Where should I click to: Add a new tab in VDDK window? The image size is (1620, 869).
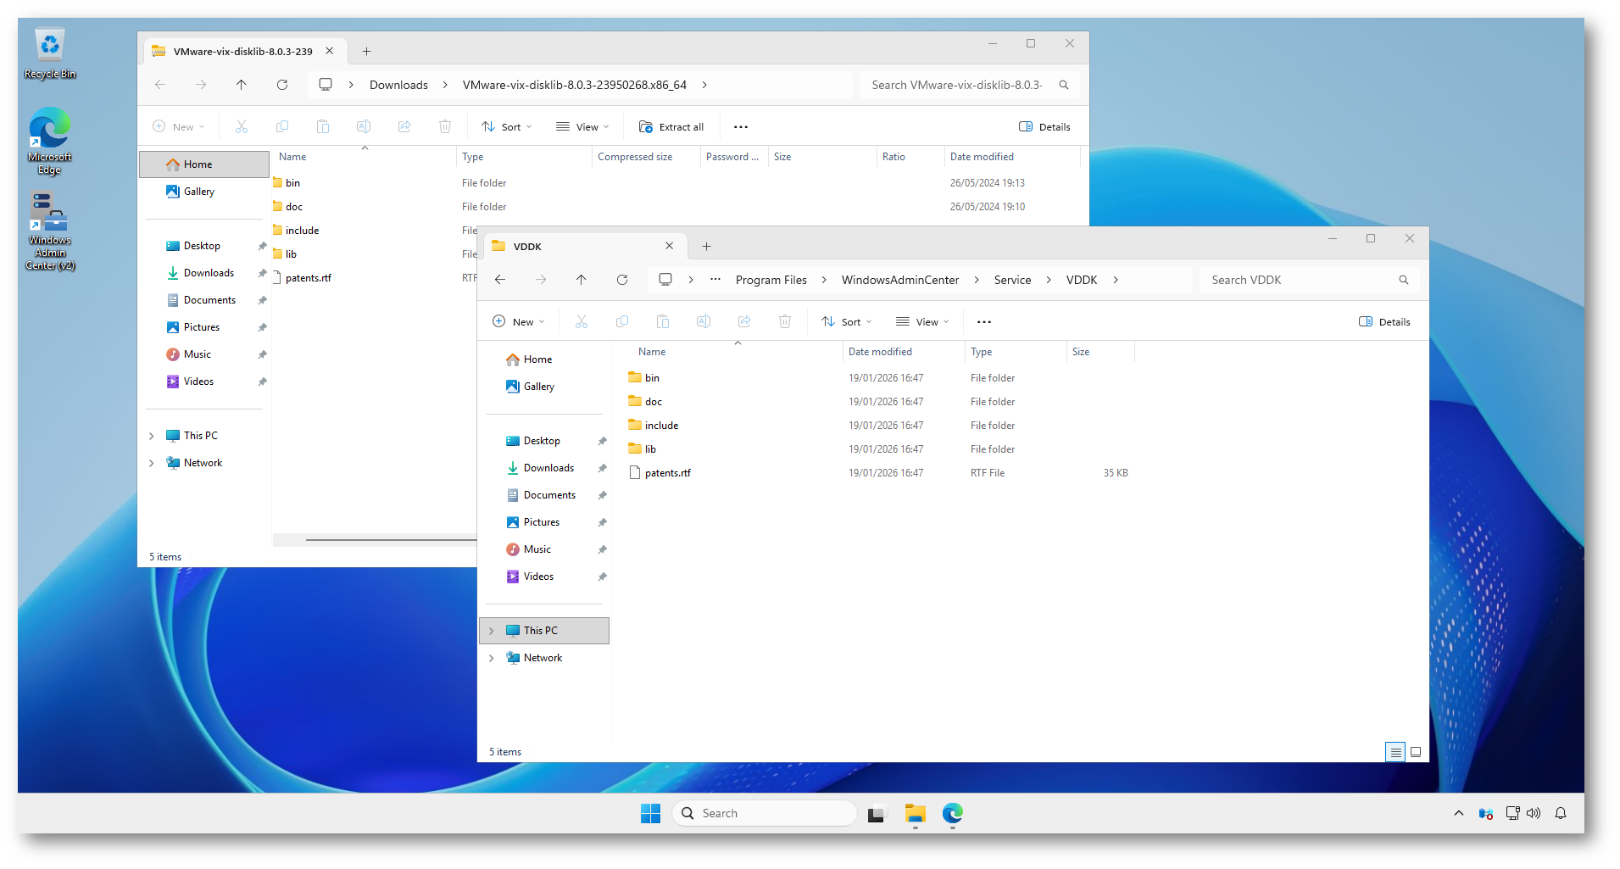706,247
